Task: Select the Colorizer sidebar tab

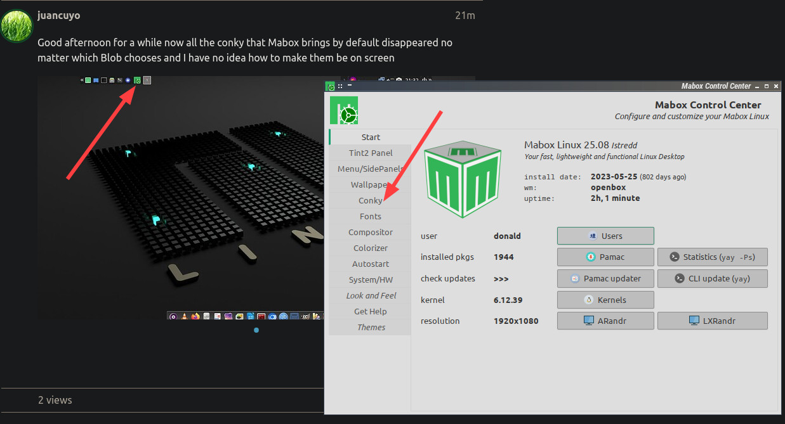Action: point(370,248)
